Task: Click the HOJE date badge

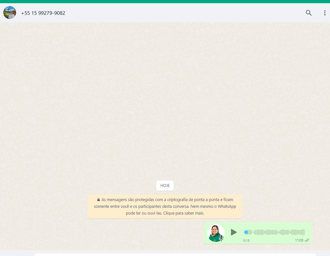Action: (x=165, y=186)
